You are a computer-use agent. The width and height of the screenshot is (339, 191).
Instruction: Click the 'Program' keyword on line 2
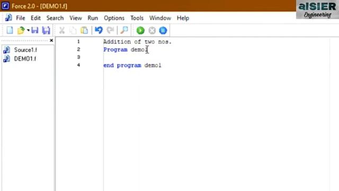click(115, 50)
